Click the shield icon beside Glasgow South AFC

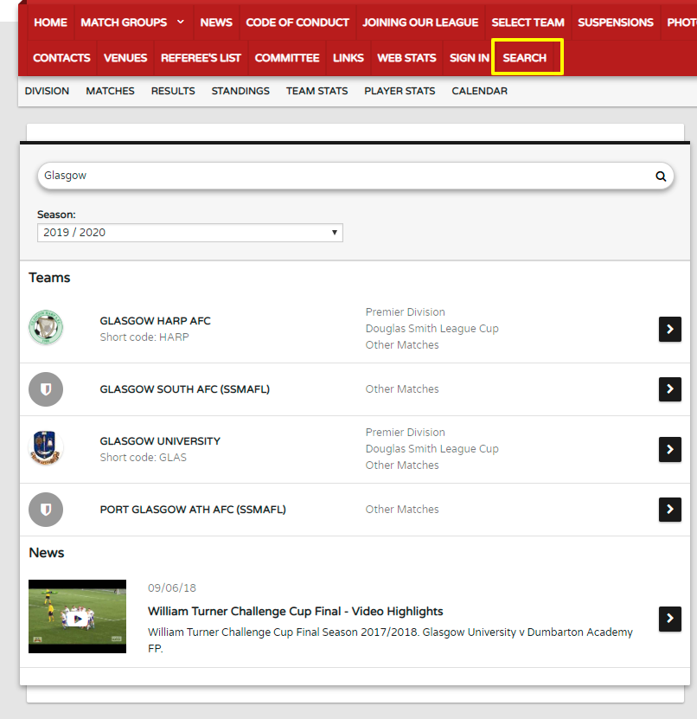click(46, 389)
